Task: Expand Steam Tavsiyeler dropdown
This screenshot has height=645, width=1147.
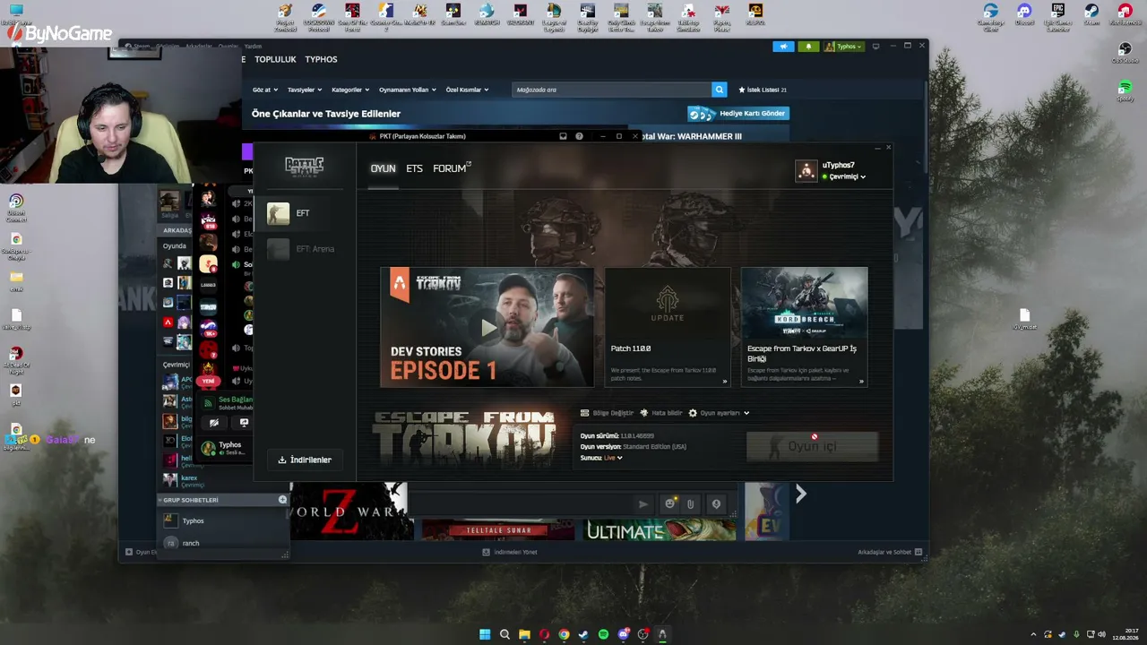Action: (x=305, y=90)
